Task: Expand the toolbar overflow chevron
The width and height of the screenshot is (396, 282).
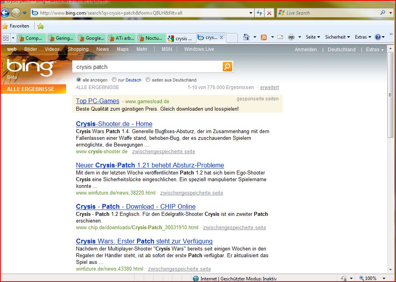Action: click(x=391, y=34)
